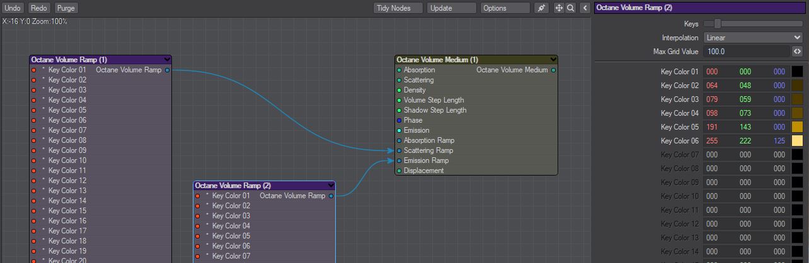
Task: Collapse the Octane Volume Ramp (2) node
Action: tap(330, 186)
